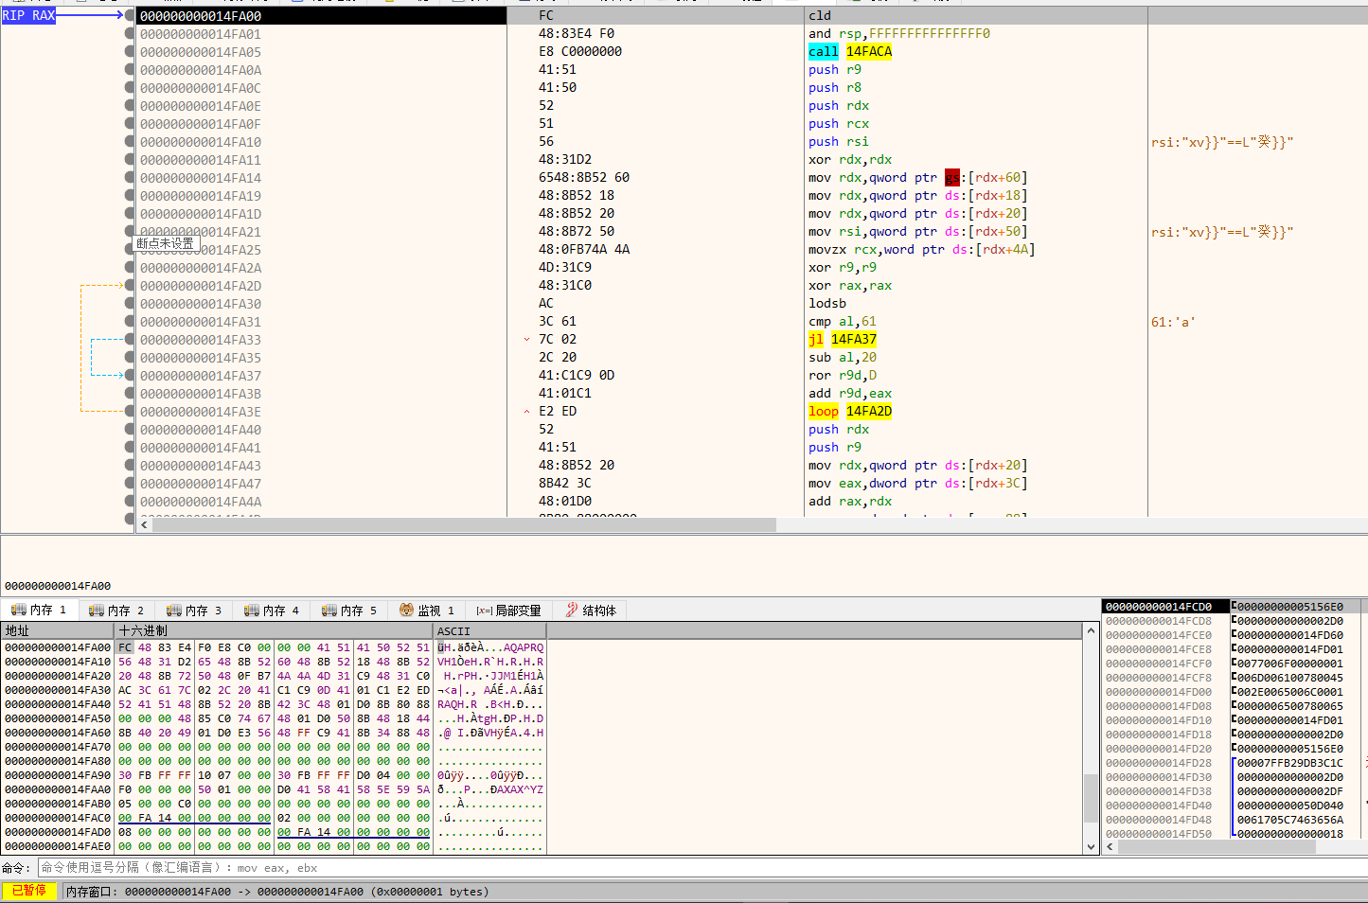Image resolution: width=1368 pixels, height=903 pixels.
Task: Click disassembly horizontal scrollbar left arrow
Action: tap(144, 524)
